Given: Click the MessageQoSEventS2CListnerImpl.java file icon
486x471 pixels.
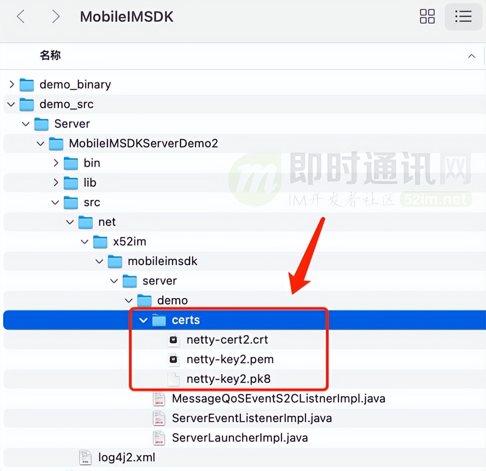Looking at the screenshot, I should point(159,399).
